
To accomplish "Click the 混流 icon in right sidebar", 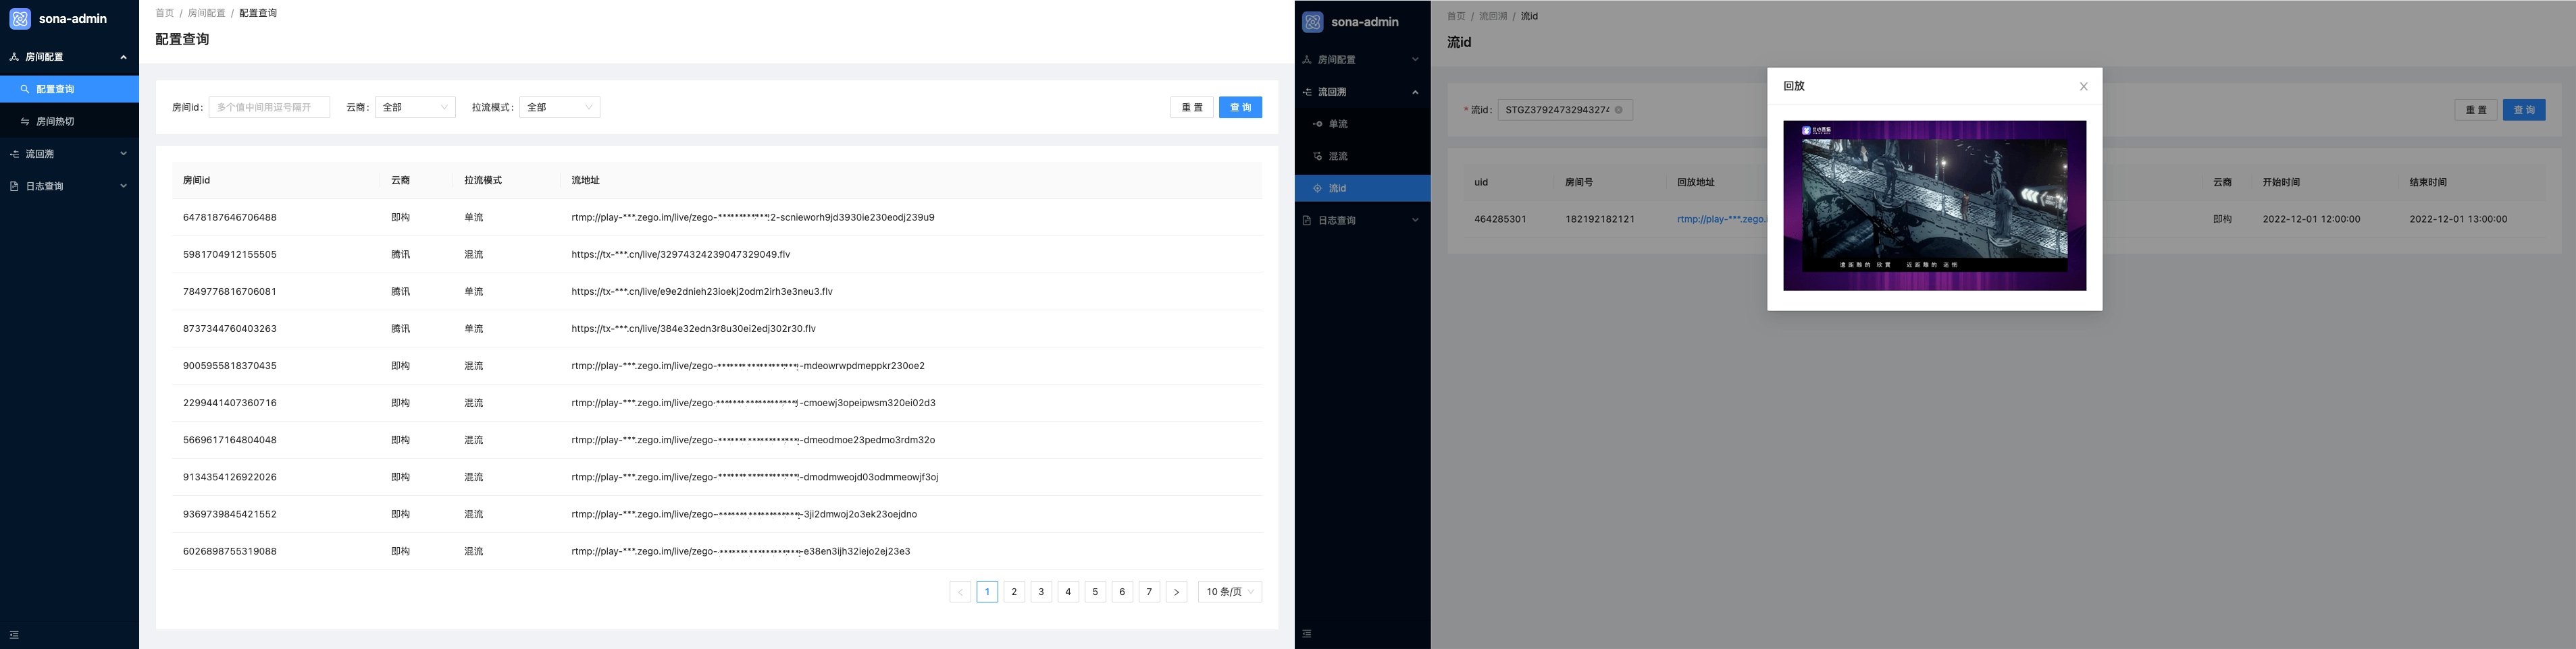I will [x=1318, y=157].
